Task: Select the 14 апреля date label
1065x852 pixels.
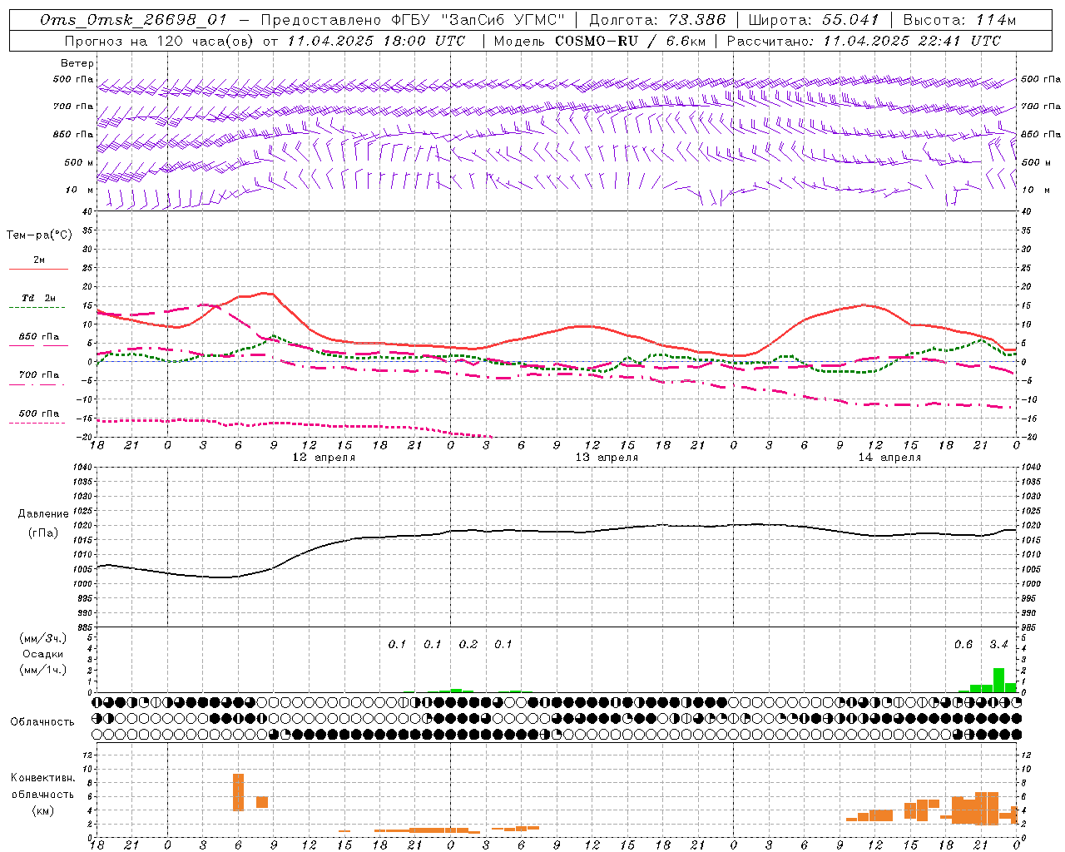Action: pos(889,458)
